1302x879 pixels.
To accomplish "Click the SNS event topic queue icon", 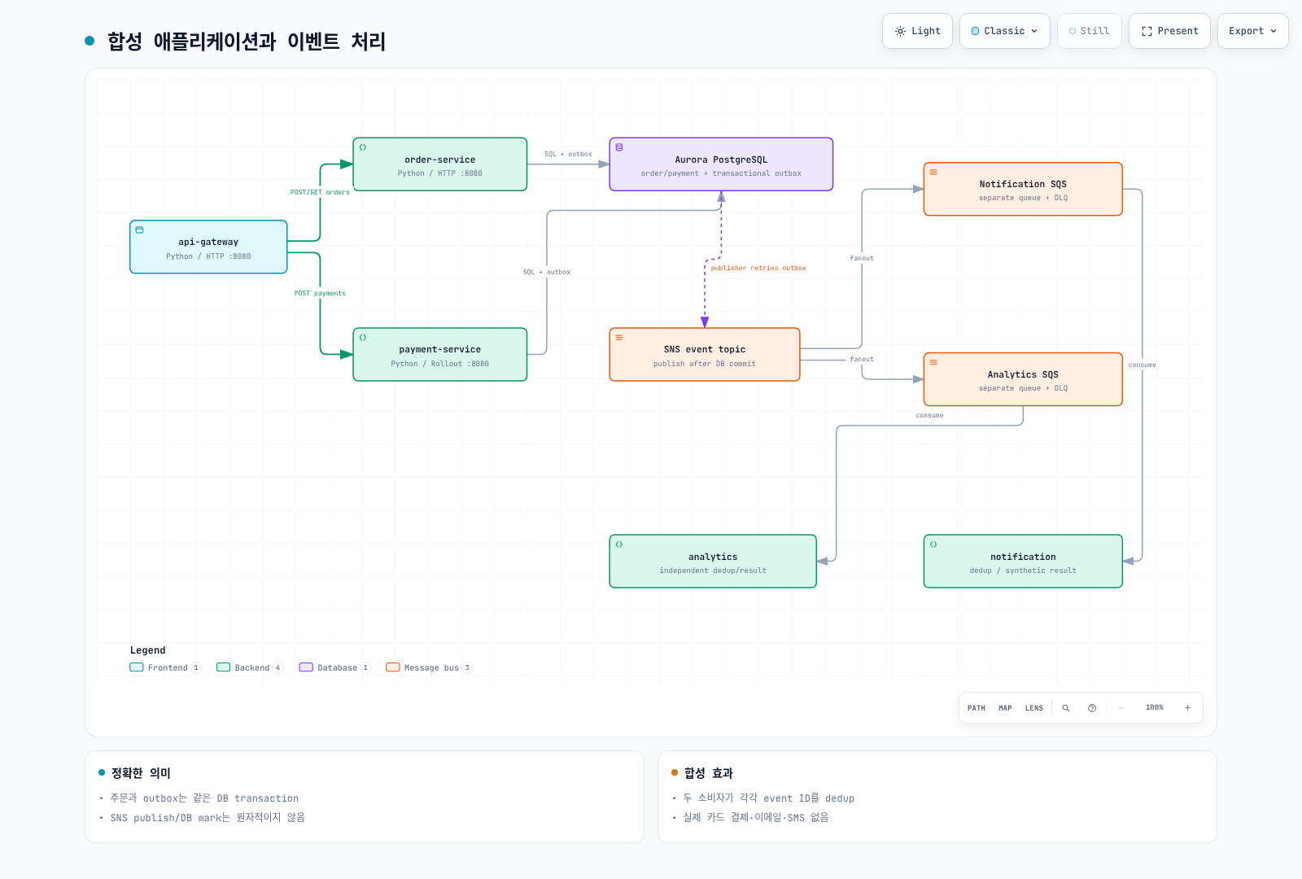I will click(x=619, y=338).
